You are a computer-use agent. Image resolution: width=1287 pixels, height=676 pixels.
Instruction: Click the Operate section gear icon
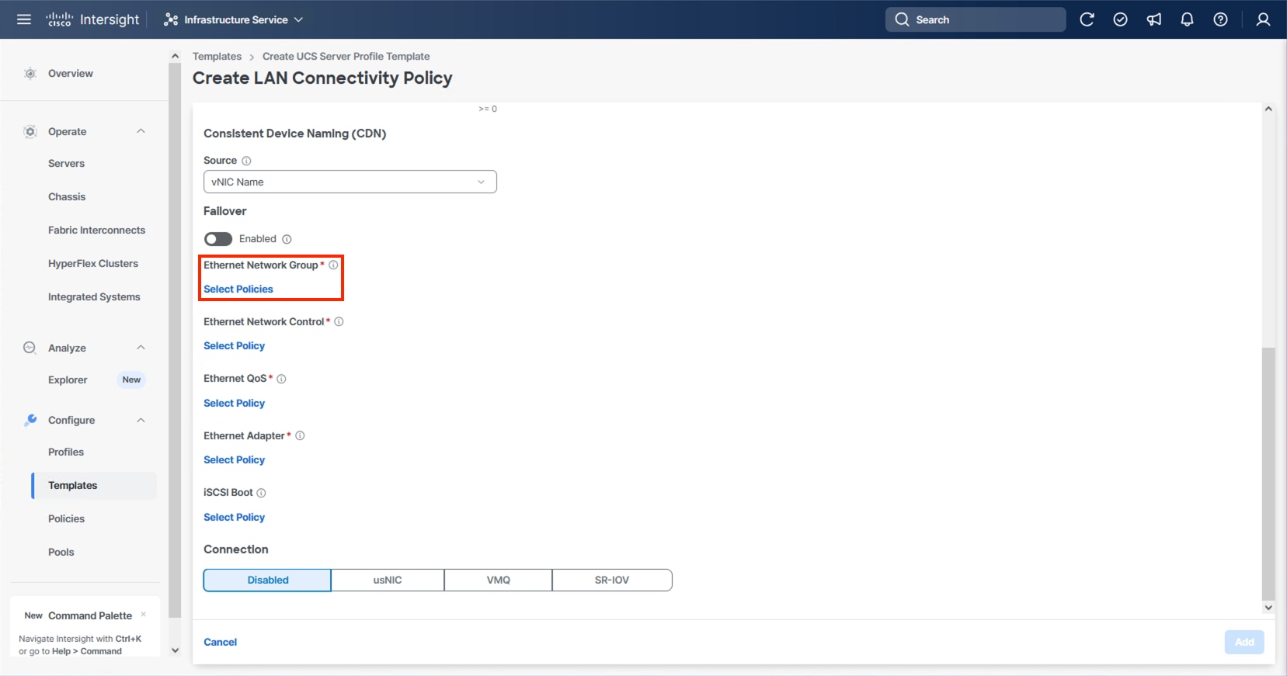pos(30,132)
